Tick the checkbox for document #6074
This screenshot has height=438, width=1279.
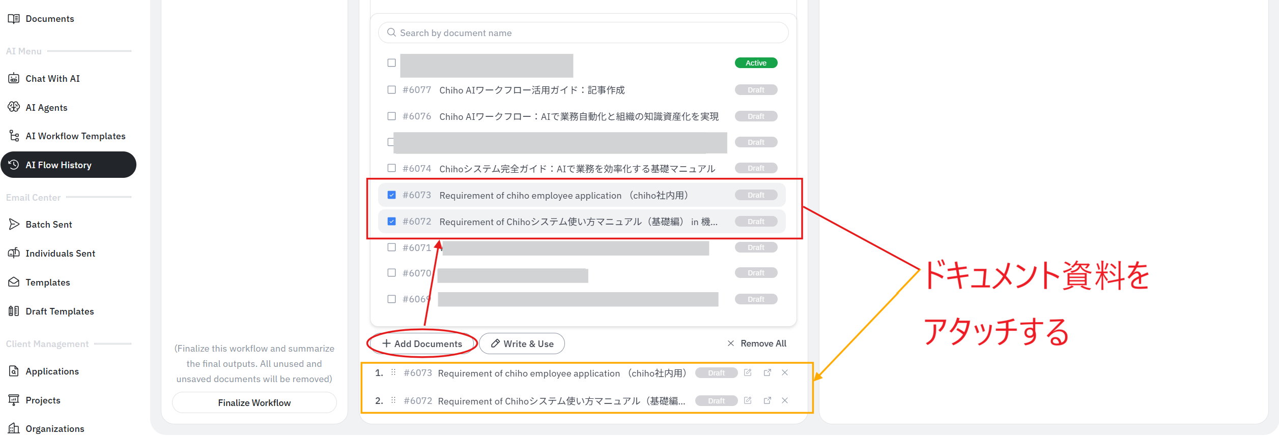coord(391,168)
